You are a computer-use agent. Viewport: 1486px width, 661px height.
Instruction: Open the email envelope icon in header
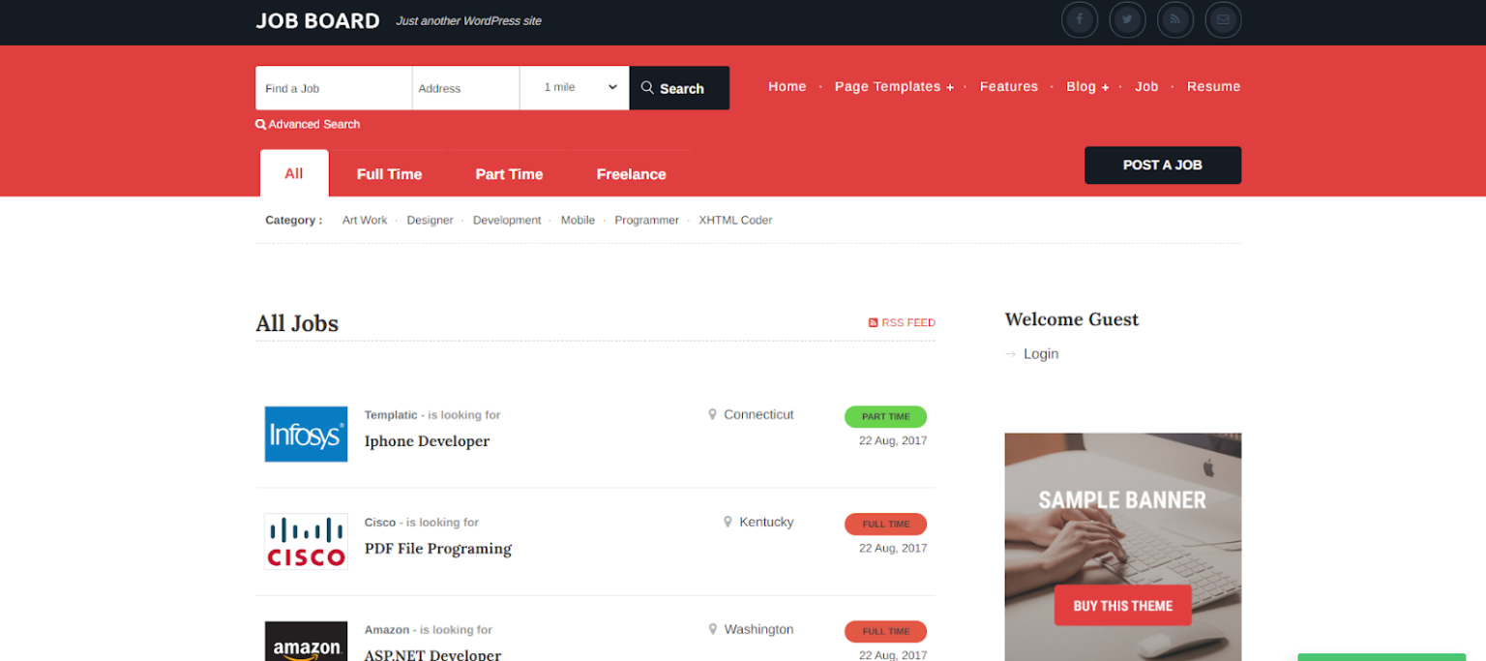tap(1223, 19)
